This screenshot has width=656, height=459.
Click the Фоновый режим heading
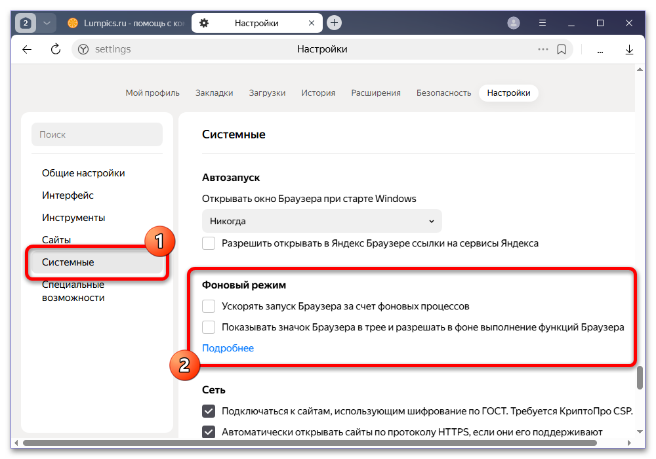pyautogui.click(x=244, y=285)
